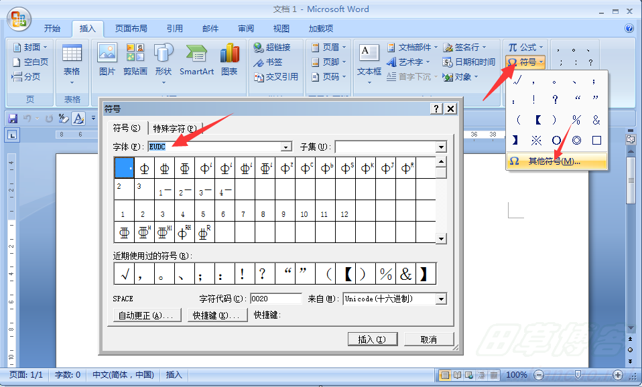Click the character code (字符代码) field
This screenshot has width=642, height=387.
point(276,299)
